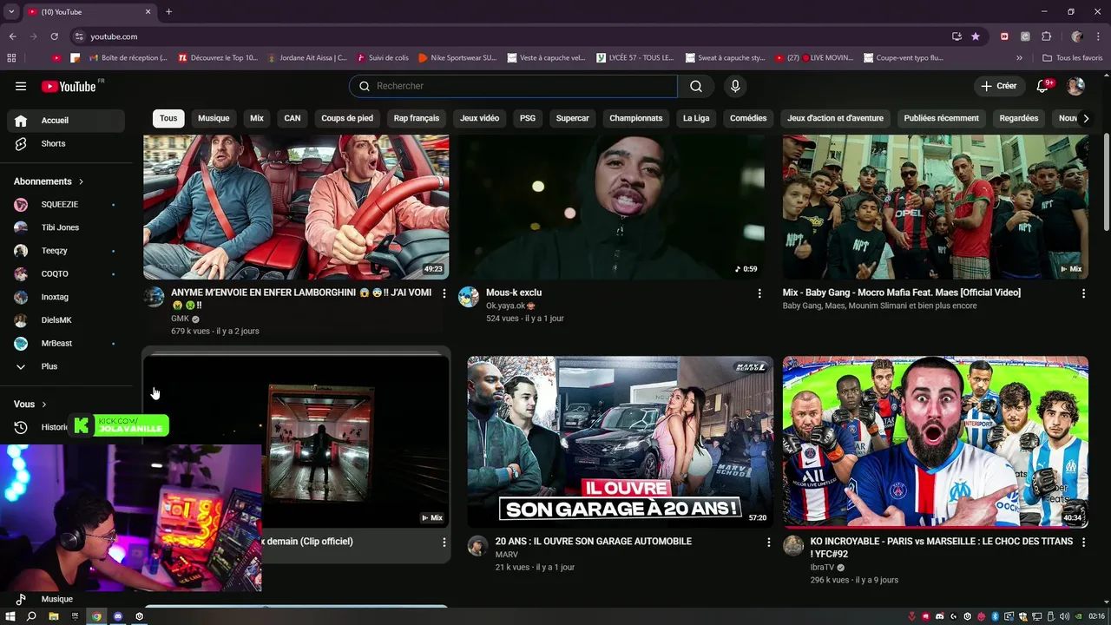Open Chrome extensions puzzle icon

(x=1046, y=36)
